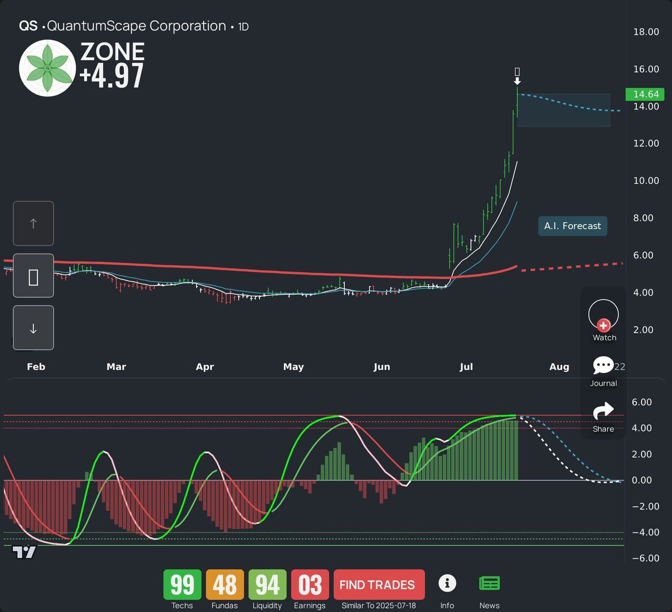Click the shaded forecast zone box
Image resolution: width=672 pixels, height=612 pixels.
pyautogui.click(x=563, y=110)
